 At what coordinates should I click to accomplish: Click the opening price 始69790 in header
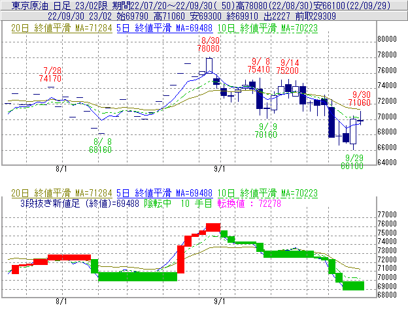click(133, 16)
